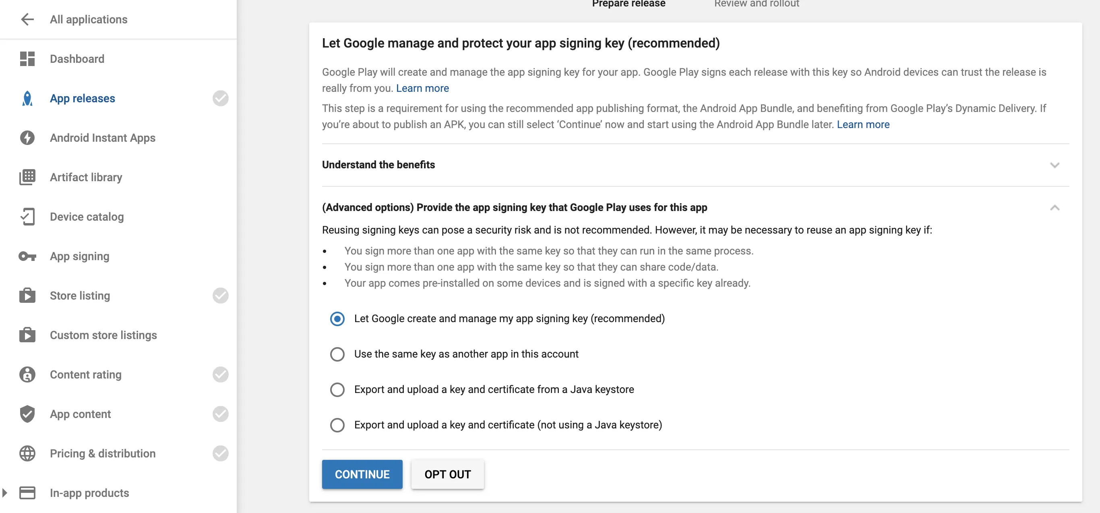Image resolution: width=1100 pixels, height=513 pixels.
Task: Expand the Understand the benefits section
Action: coord(1055,165)
